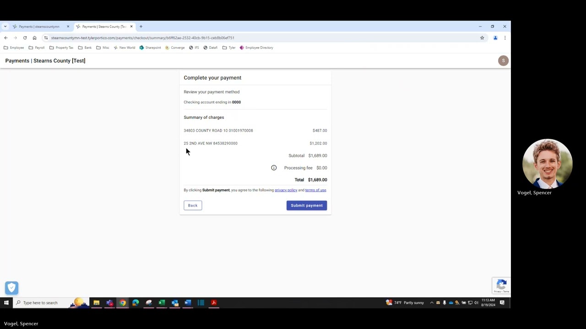Open Adobe Acrobat from the taskbar

tap(214, 302)
